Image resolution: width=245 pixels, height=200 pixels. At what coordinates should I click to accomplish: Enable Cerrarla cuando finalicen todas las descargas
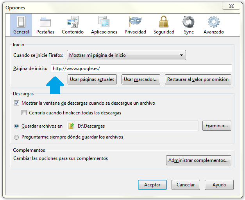(x=24, y=113)
